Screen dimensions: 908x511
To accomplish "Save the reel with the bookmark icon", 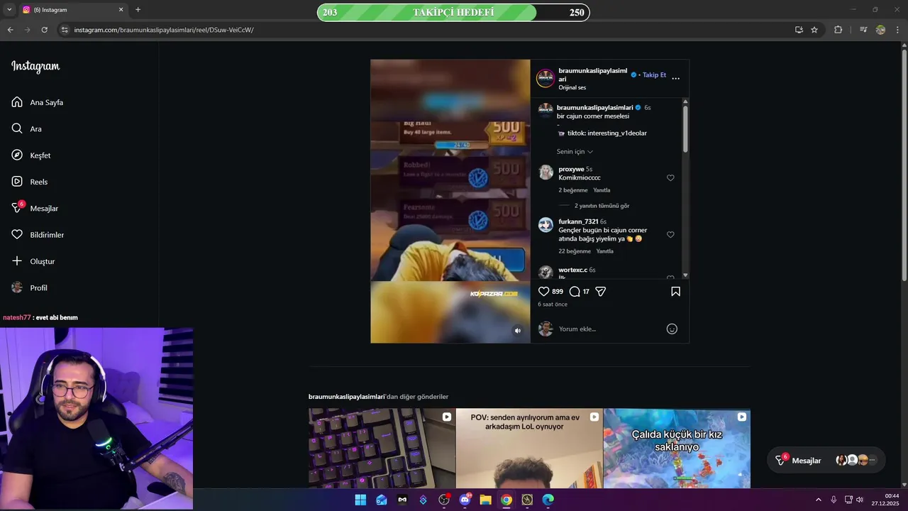I will pos(675,292).
